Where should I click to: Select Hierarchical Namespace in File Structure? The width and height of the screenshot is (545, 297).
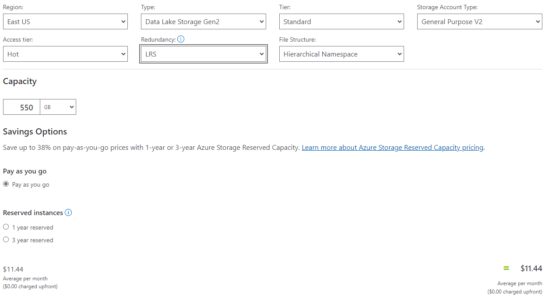[341, 53]
